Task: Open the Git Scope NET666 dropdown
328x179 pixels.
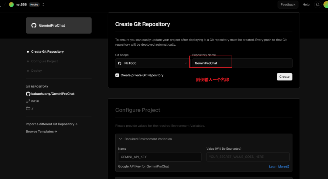Action: [x=152, y=63]
